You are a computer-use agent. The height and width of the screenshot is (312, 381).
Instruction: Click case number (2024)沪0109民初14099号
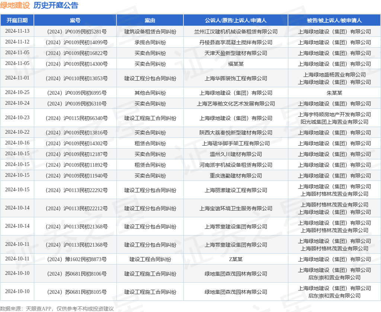[x=77, y=42]
